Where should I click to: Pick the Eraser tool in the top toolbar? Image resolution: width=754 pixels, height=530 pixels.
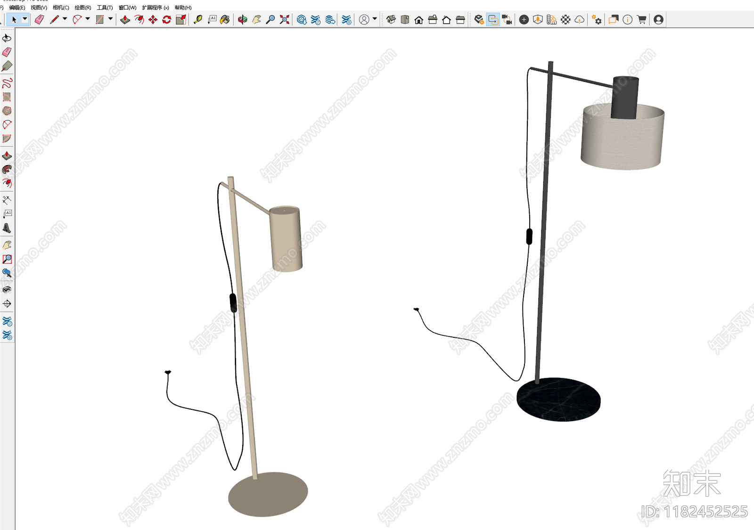(x=39, y=19)
